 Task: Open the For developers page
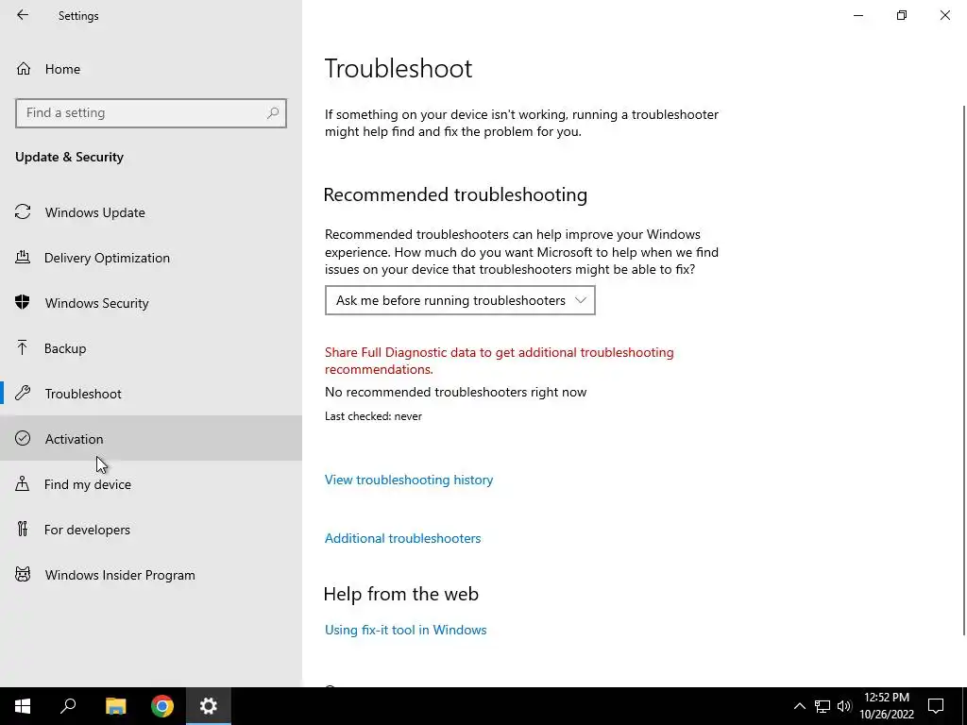point(151,530)
